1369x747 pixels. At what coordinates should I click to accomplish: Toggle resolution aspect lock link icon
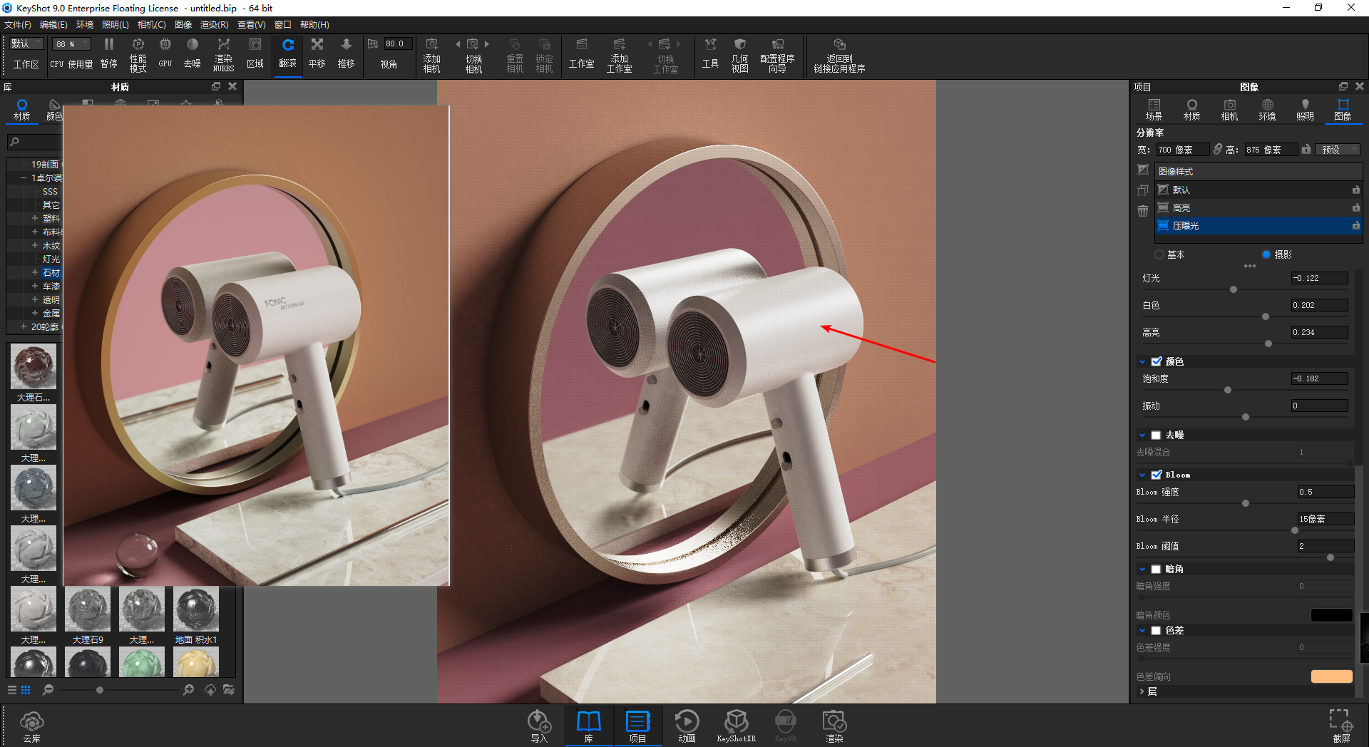(1218, 149)
